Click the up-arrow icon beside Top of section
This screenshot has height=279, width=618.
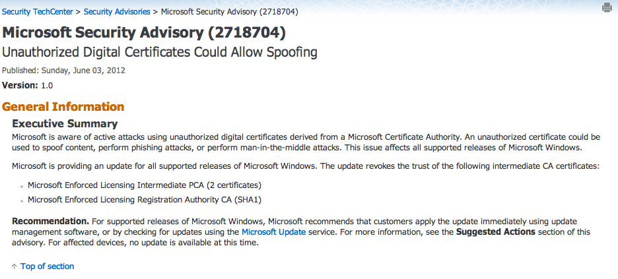coord(14,267)
